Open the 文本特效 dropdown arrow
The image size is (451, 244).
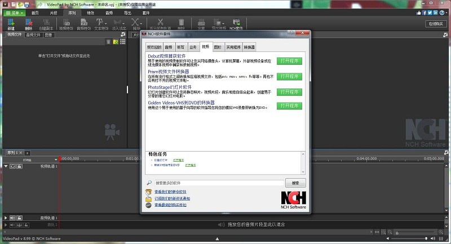pyautogui.click(x=106, y=23)
